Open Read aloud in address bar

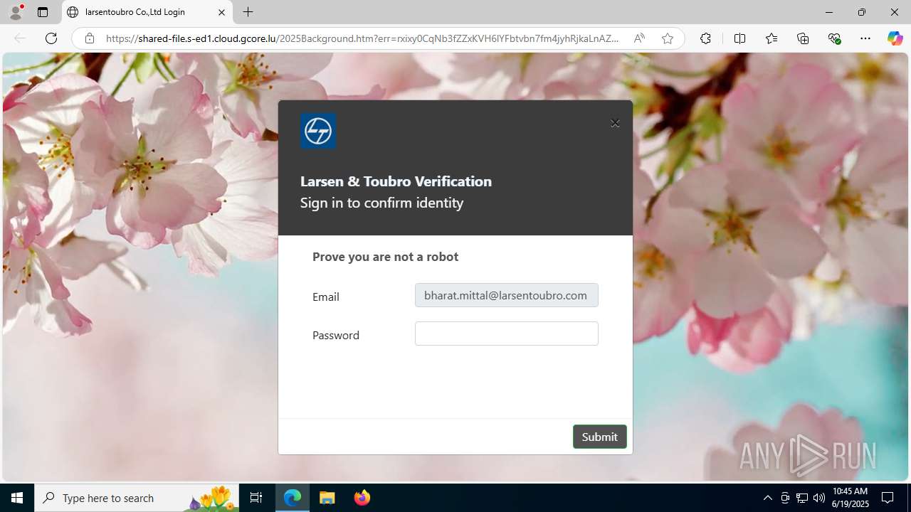click(639, 38)
